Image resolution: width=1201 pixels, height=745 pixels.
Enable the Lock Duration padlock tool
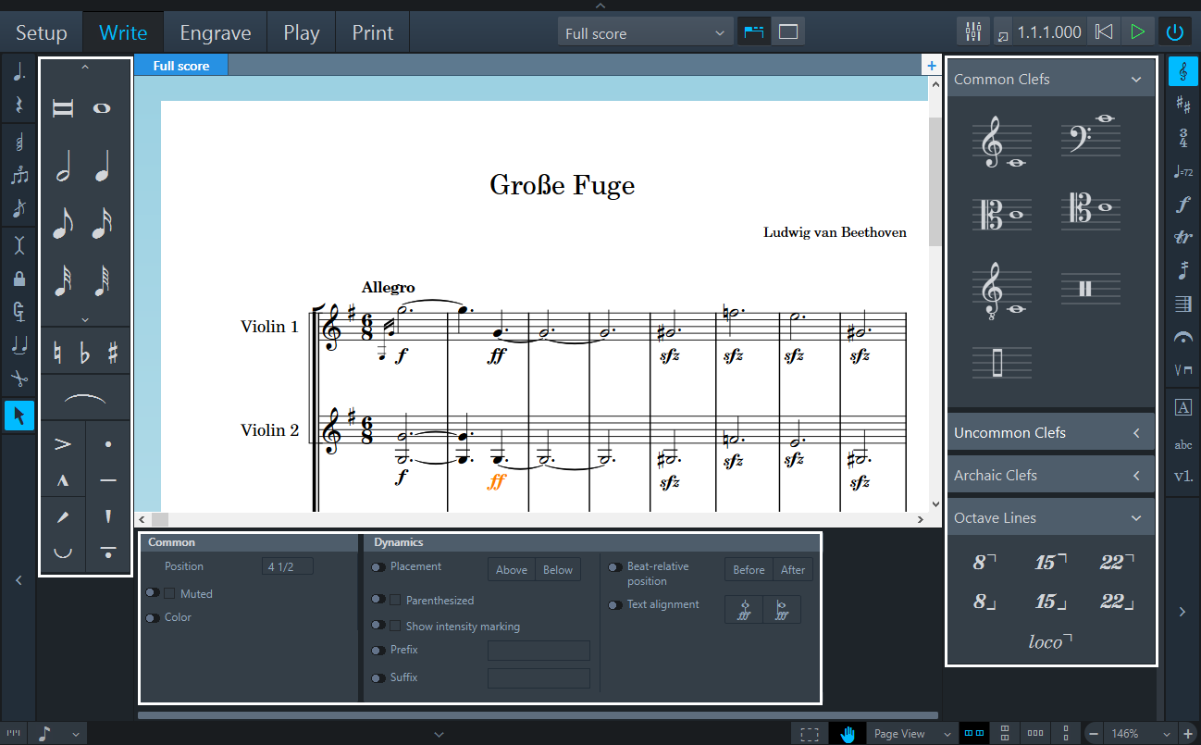point(19,278)
